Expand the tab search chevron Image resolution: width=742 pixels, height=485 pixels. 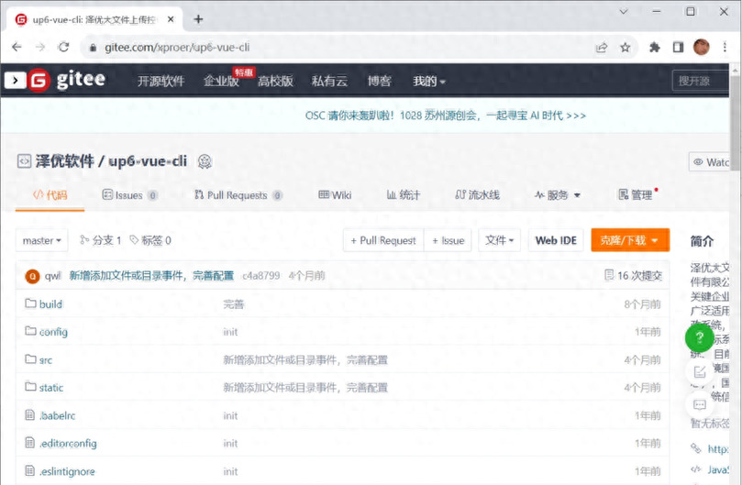click(623, 11)
